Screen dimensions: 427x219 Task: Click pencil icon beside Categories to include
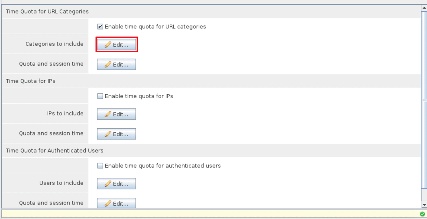point(108,45)
